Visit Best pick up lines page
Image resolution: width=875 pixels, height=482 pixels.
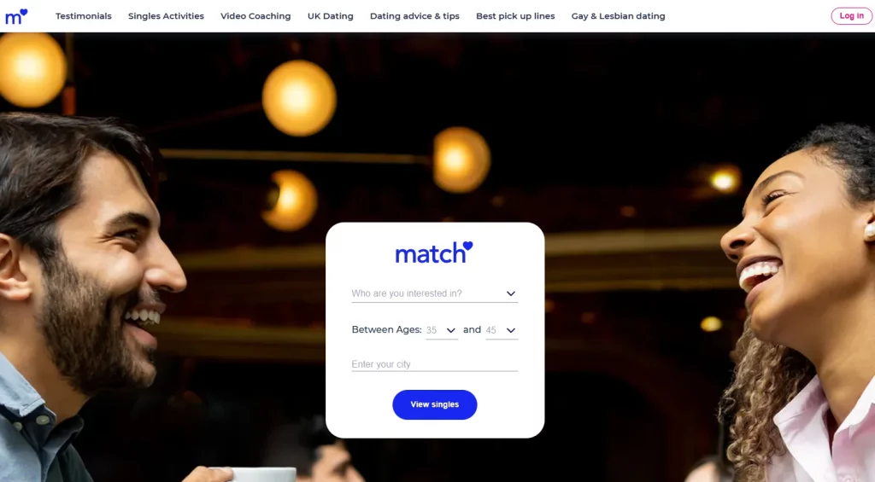click(x=515, y=16)
